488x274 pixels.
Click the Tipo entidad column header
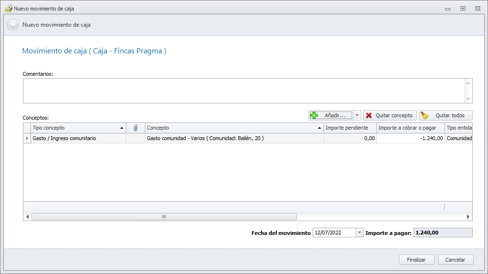pyautogui.click(x=459, y=128)
